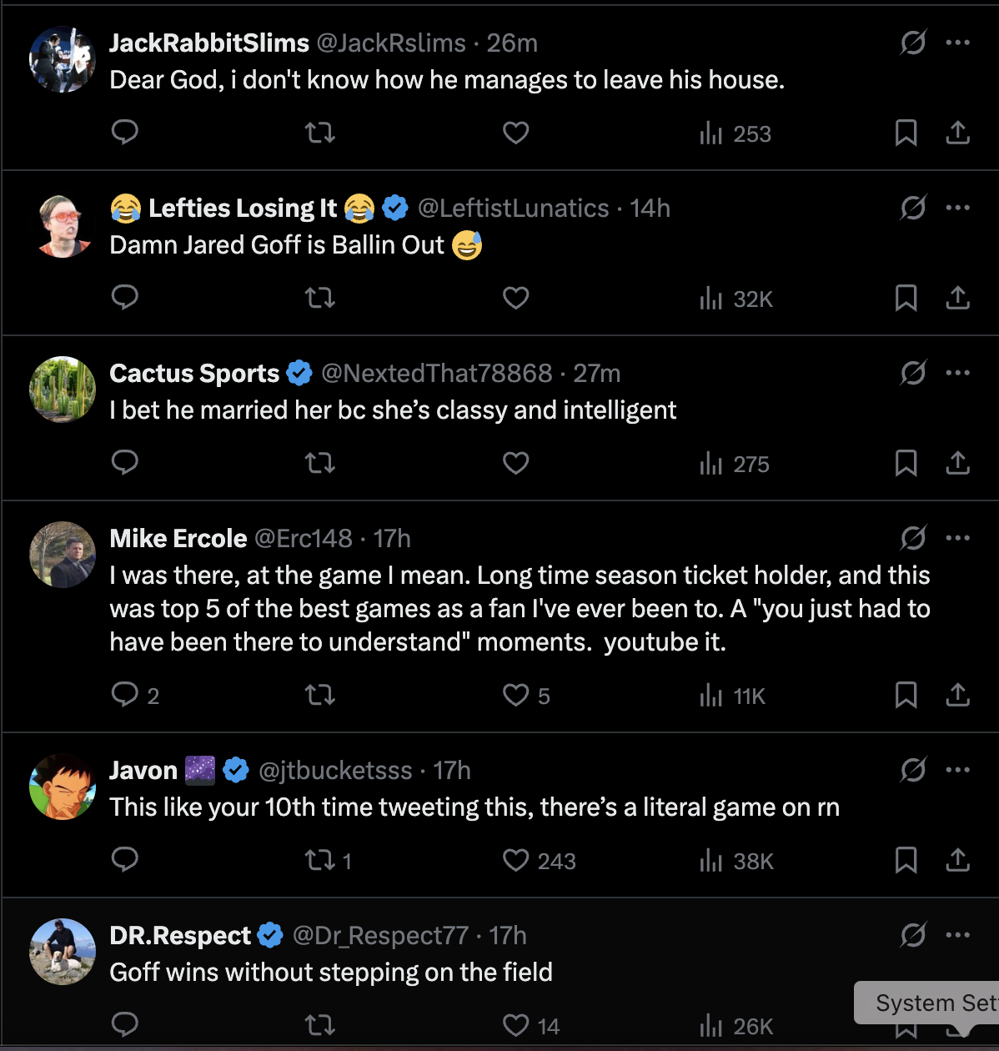Image resolution: width=999 pixels, height=1051 pixels.
Task: View analytics for Lefties Losing It tweet
Action: coord(735,299)
